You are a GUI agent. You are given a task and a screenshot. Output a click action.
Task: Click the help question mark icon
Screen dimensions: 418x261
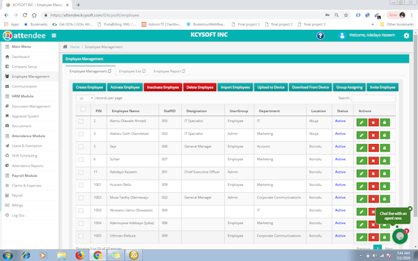tap(320, 35)
